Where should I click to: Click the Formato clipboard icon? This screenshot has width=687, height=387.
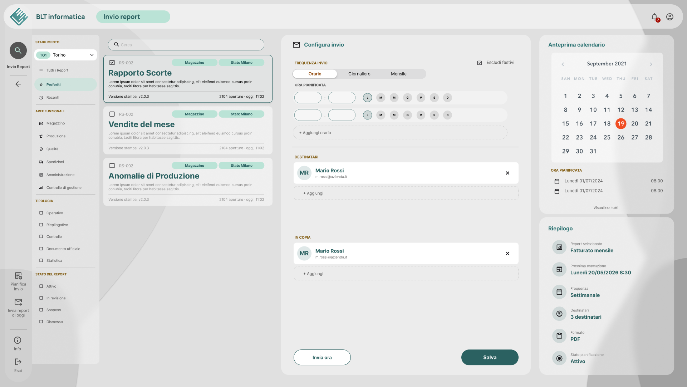point(559,336)
